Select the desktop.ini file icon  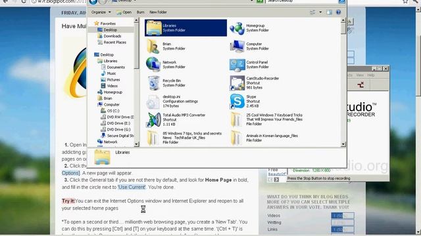point(153,102)
